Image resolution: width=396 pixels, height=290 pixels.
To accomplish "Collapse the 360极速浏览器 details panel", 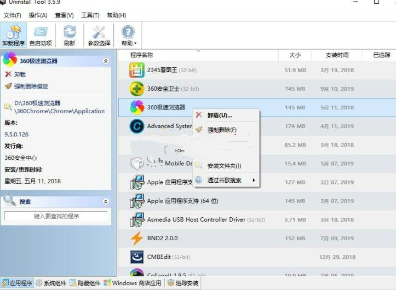I will click(x=106, y=61).
